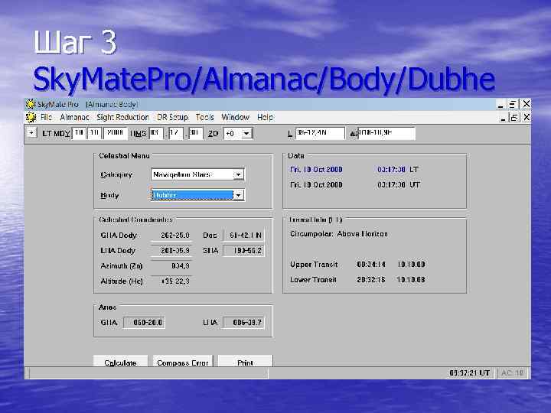
Task: Restore the inner Almanac Body child window
Action: [514, 118]
